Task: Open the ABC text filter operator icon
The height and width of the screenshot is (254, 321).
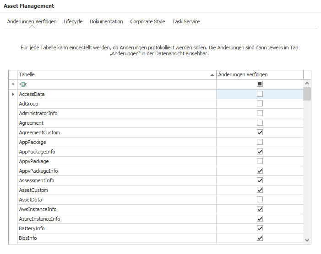Action: click(23, 84)
